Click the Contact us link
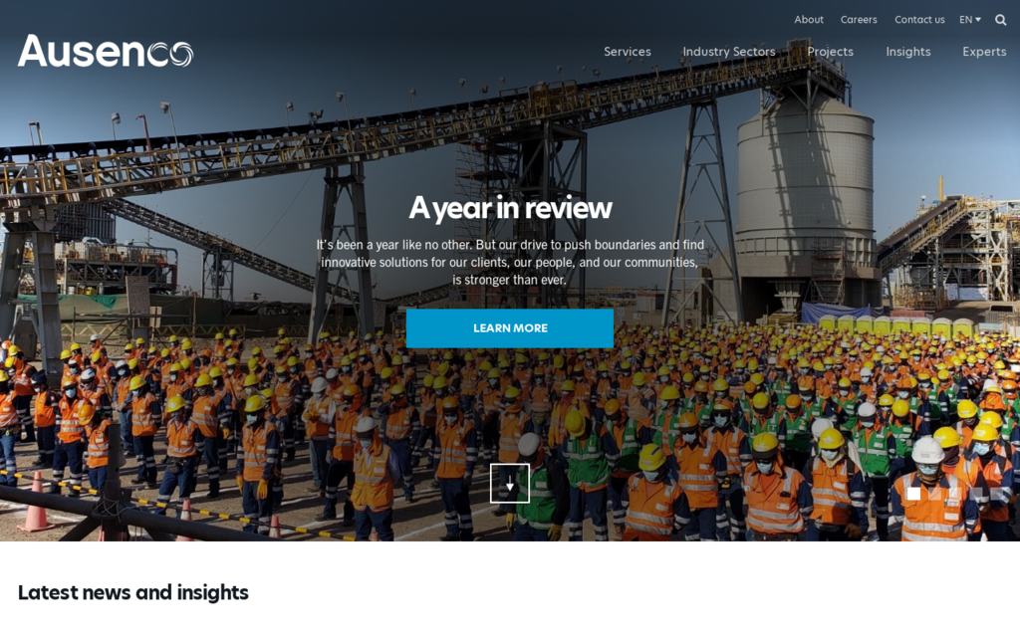 919,19
